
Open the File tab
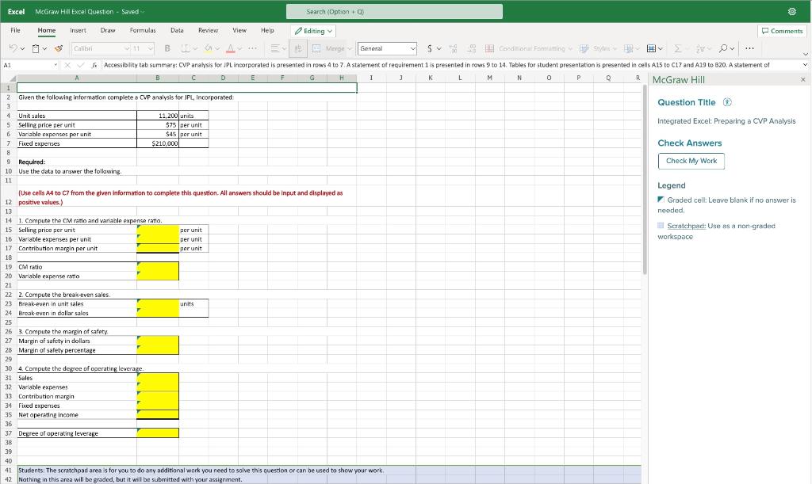tap(16, 31)
